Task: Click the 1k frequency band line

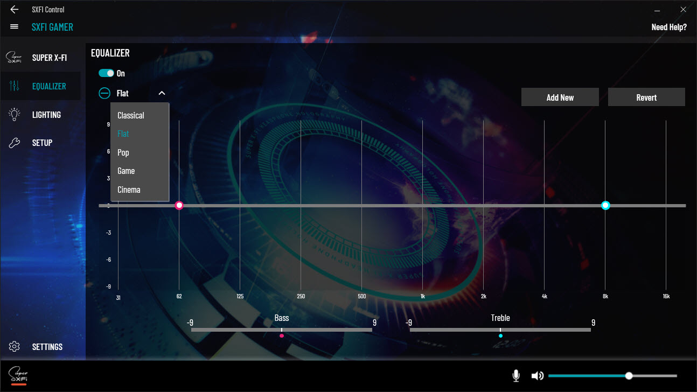Action: pyautogui.click(x=422, y=205)
